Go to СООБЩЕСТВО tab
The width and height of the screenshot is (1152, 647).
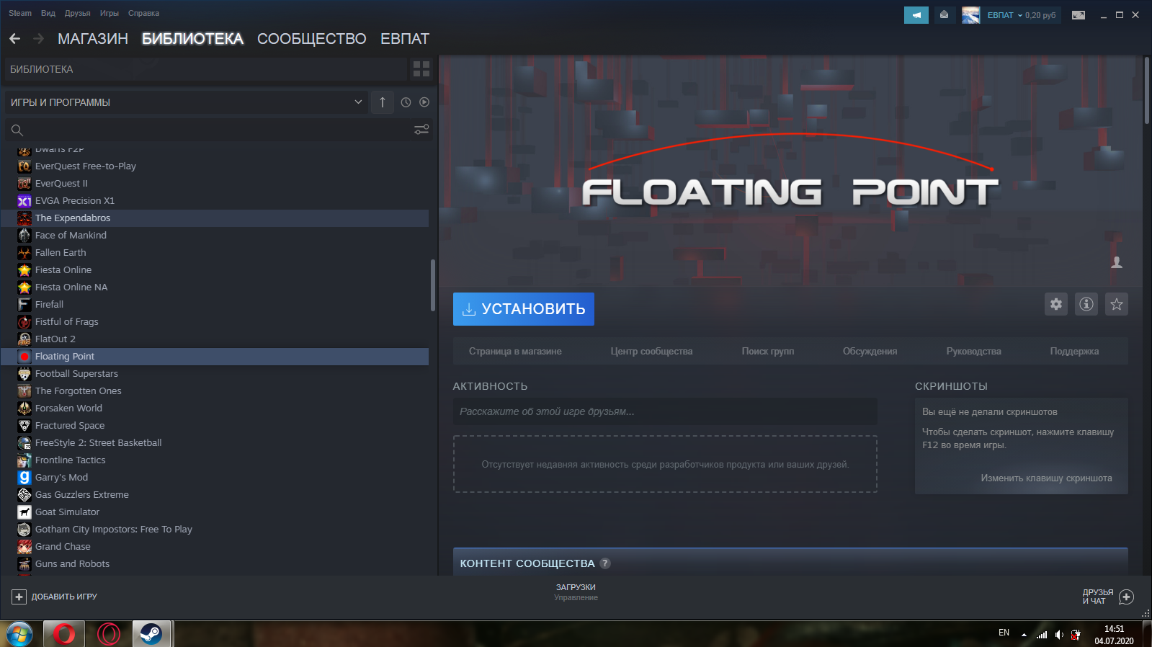point(312,39)
